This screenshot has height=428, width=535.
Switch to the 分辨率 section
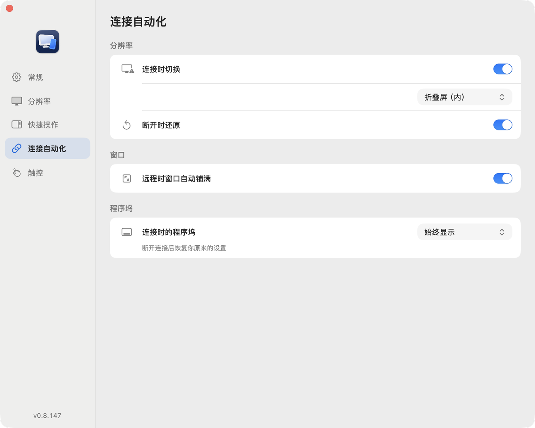[48, 101]
